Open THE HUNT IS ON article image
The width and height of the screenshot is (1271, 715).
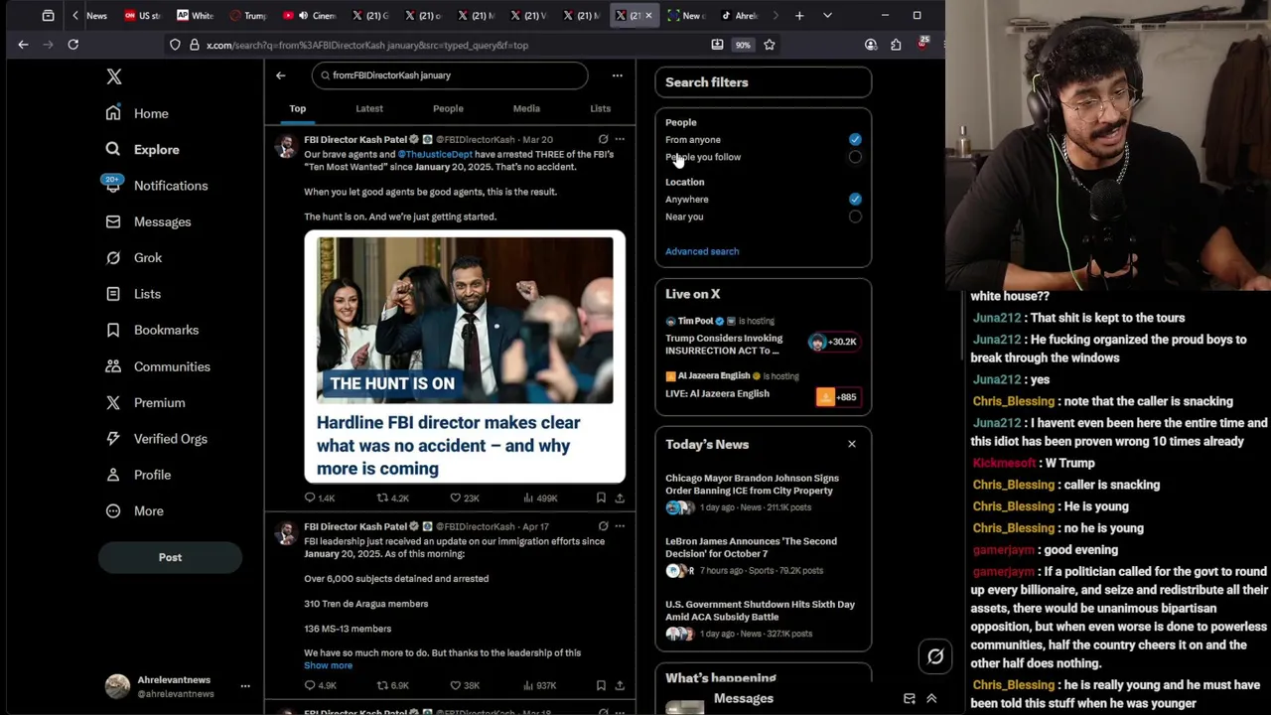click(465, 319)
